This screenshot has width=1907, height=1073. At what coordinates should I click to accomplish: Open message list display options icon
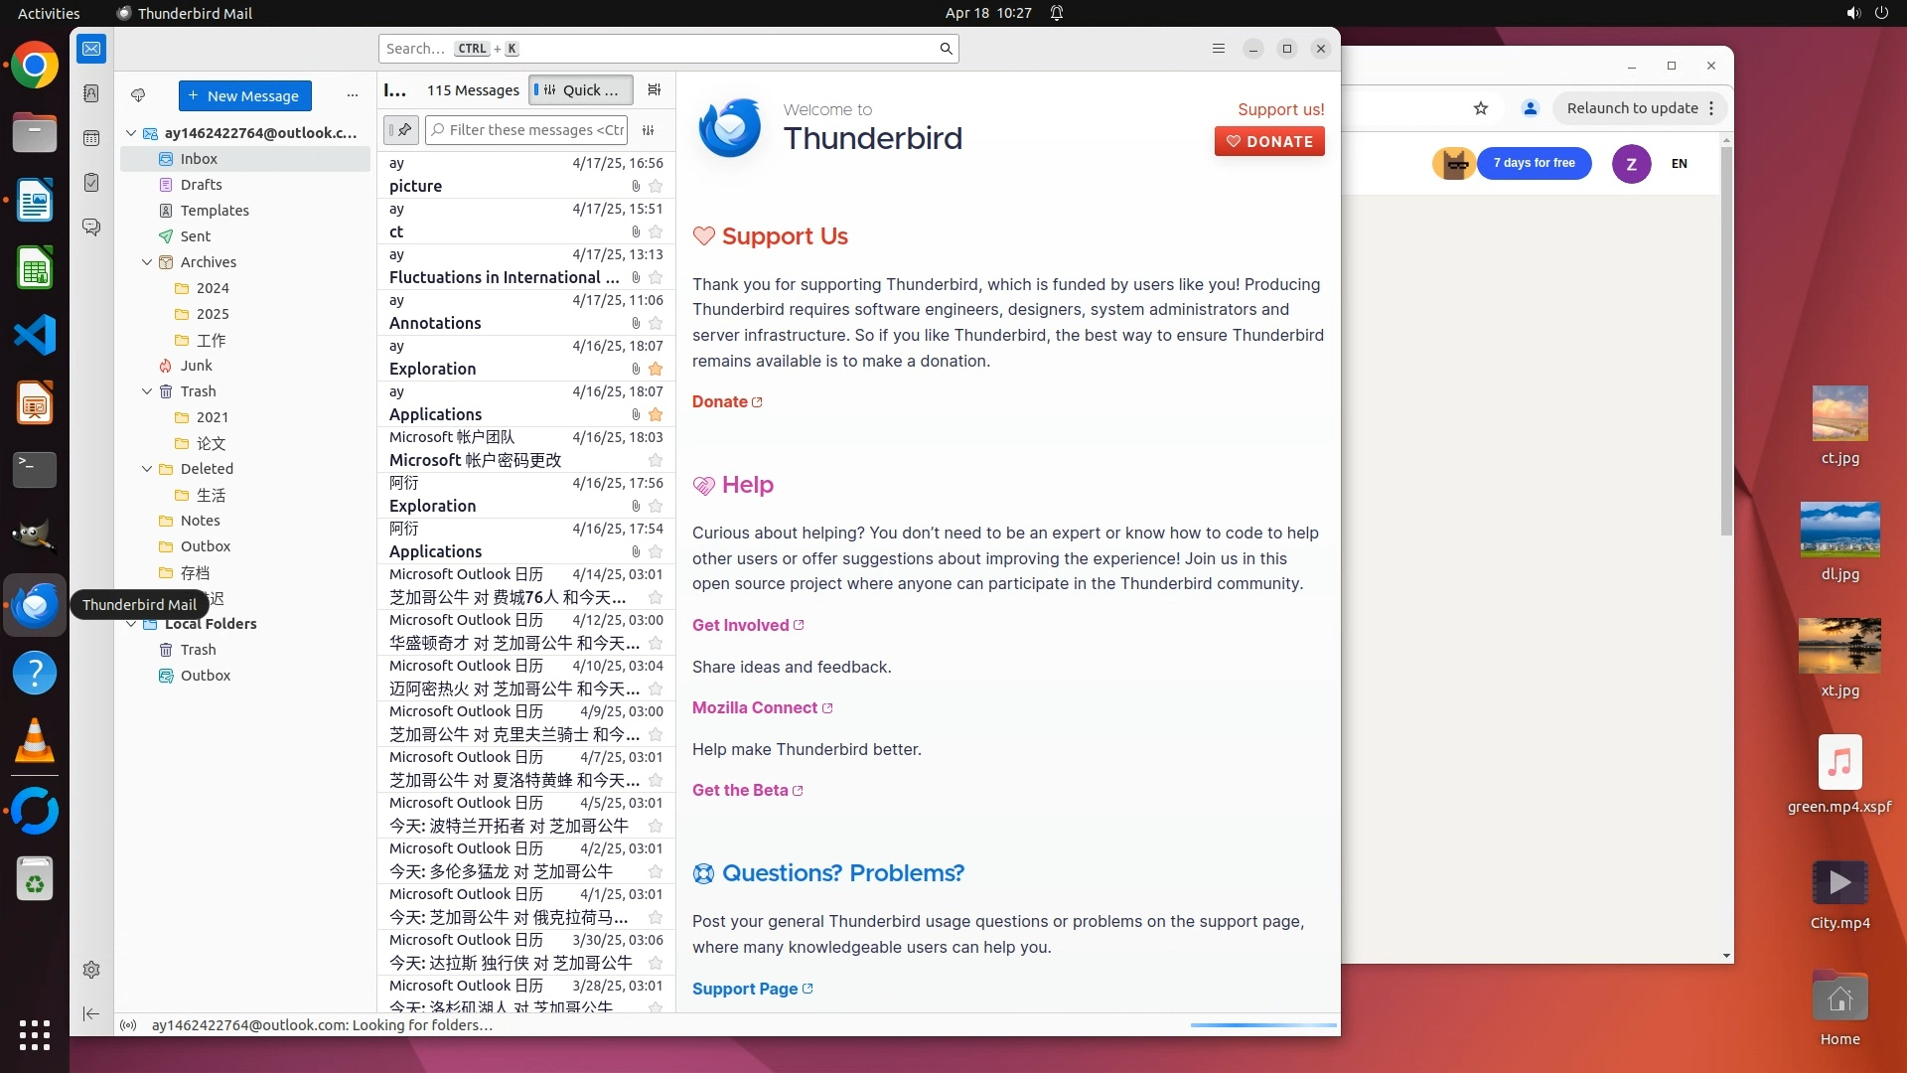654,89
